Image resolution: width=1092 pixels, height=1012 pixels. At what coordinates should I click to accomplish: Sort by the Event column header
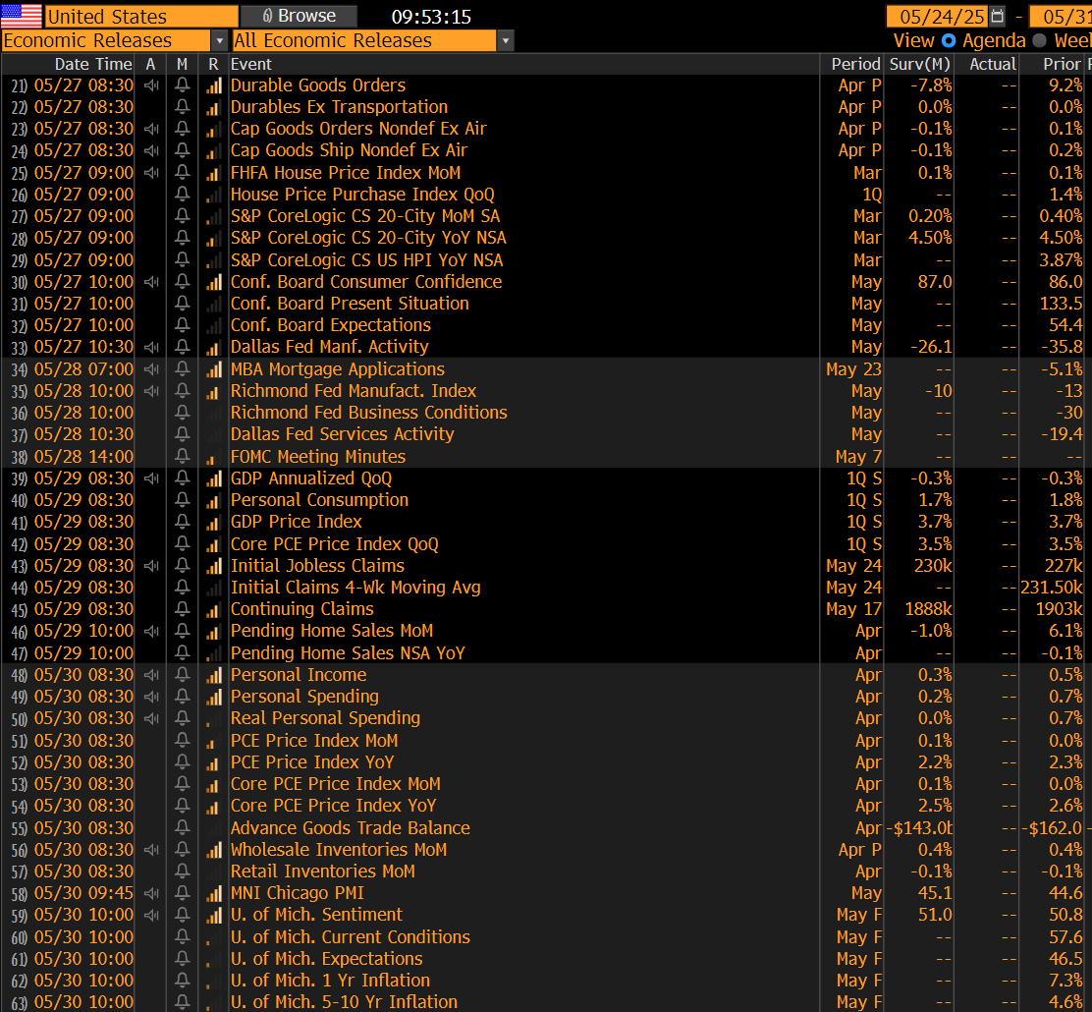tap(250, 64)
